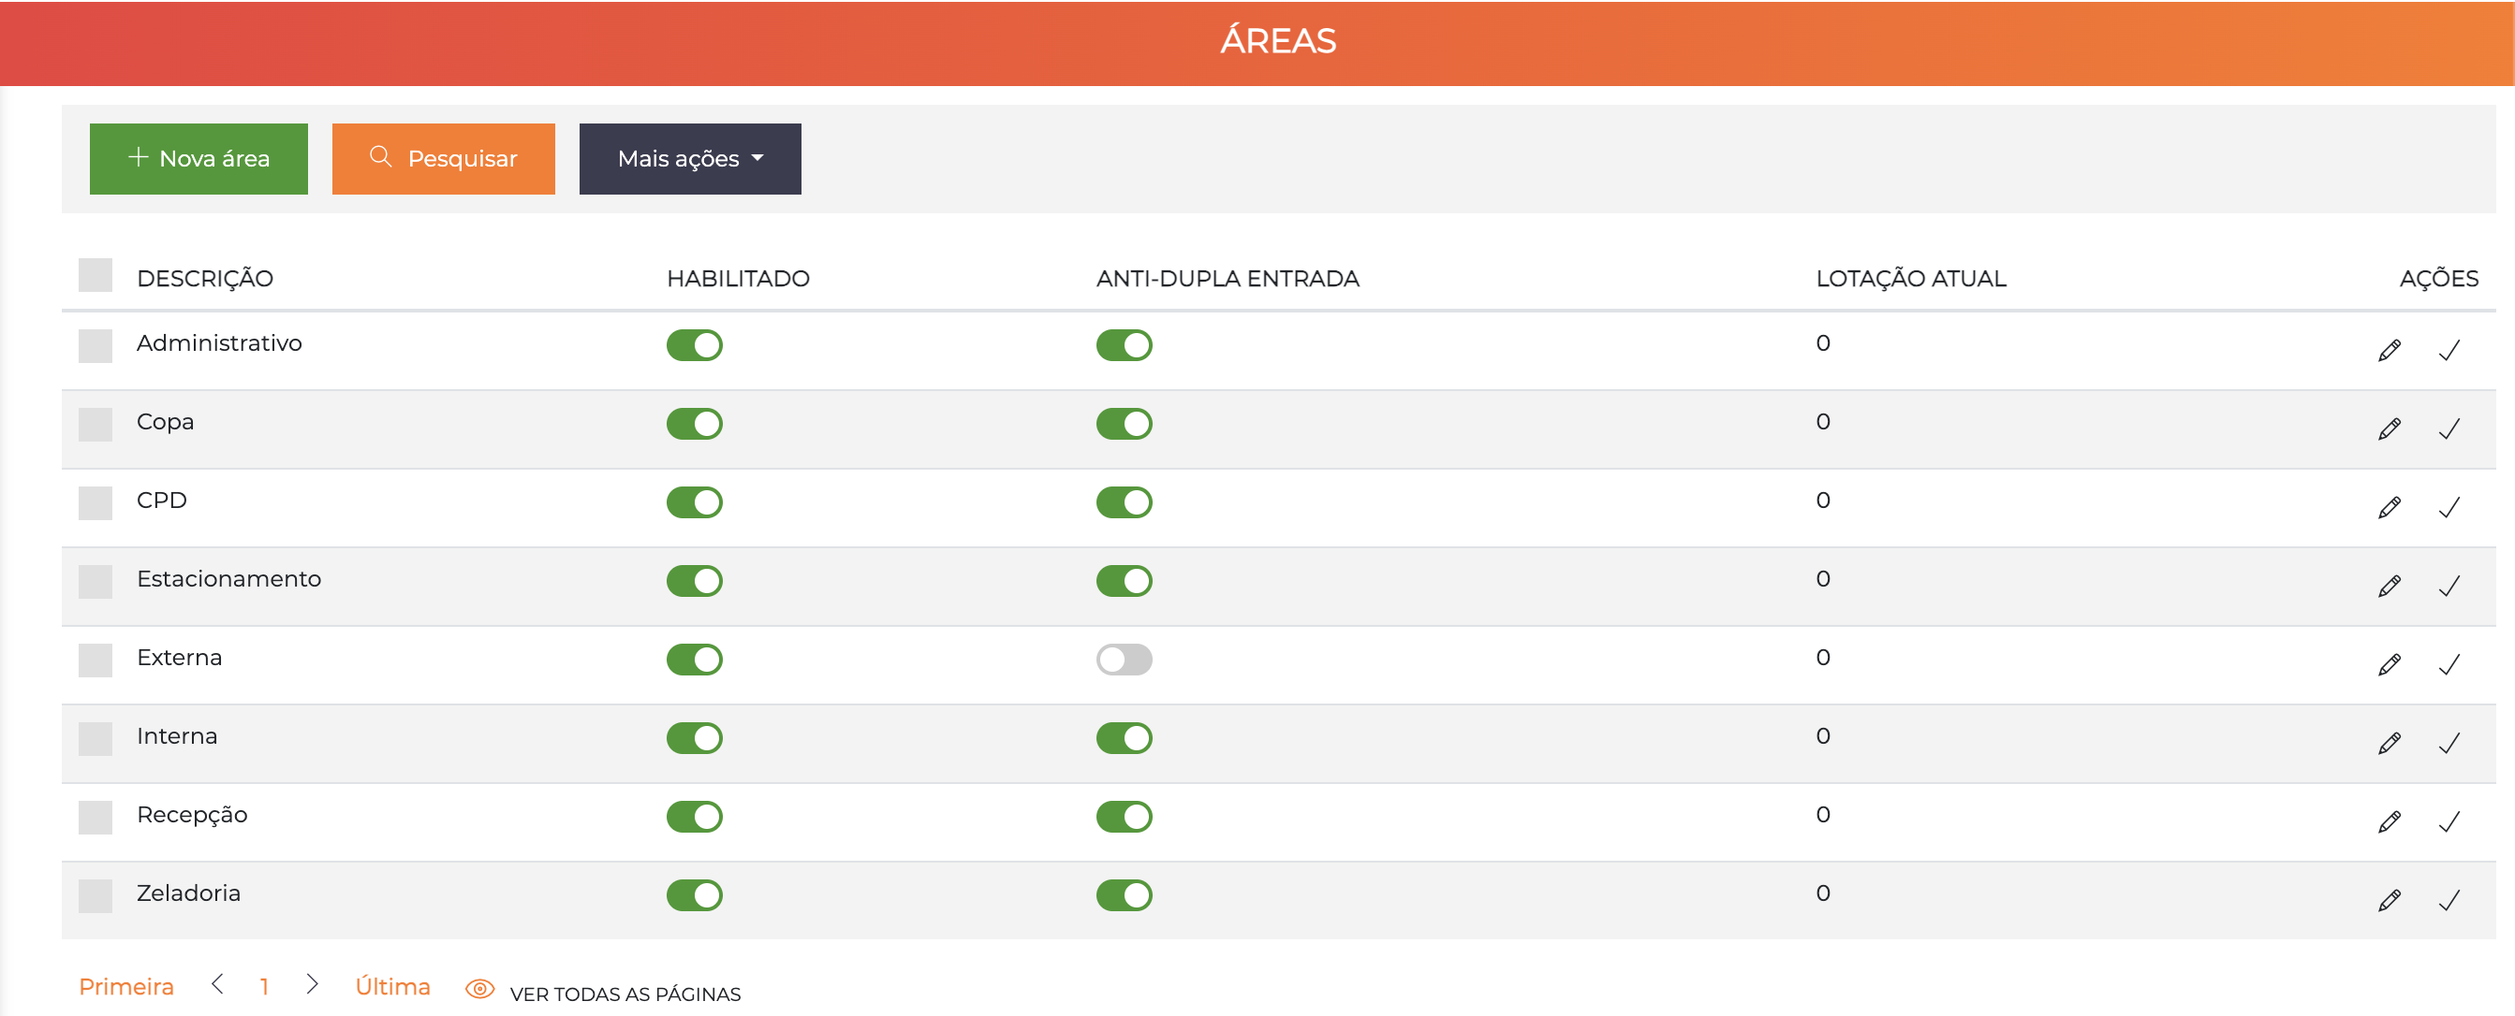Enable anti-dupla entrada for Externa
Image resolution: width=2515 pixels, height=1016 pixels.
tap(1124, 660)
